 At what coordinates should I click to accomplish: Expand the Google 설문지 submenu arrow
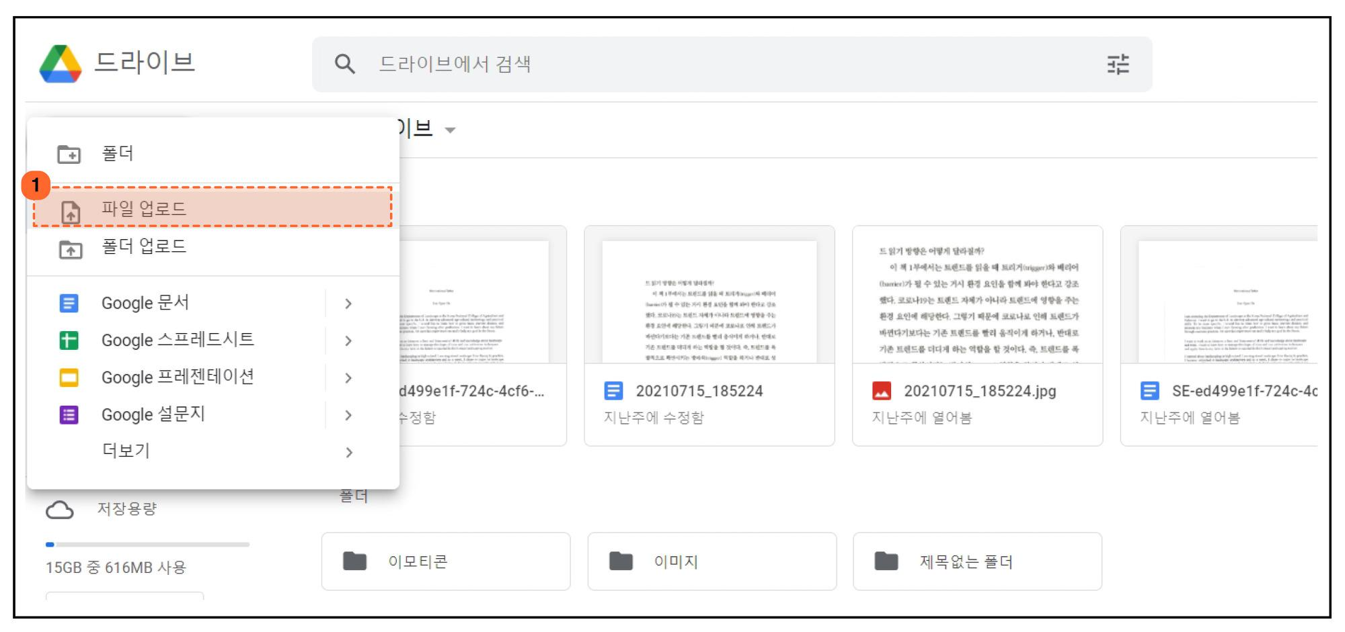tap(348, 415)
